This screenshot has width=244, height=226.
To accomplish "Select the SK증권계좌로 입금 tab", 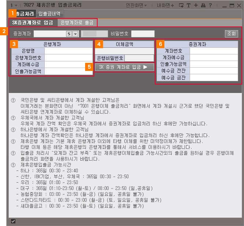I will tap(33, 23).
